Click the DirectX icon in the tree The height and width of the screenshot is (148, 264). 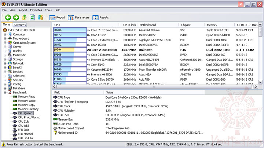click(10, 67)
